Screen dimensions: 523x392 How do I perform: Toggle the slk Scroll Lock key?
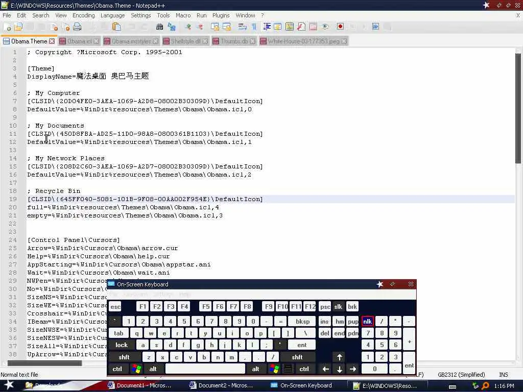[338, 306]
